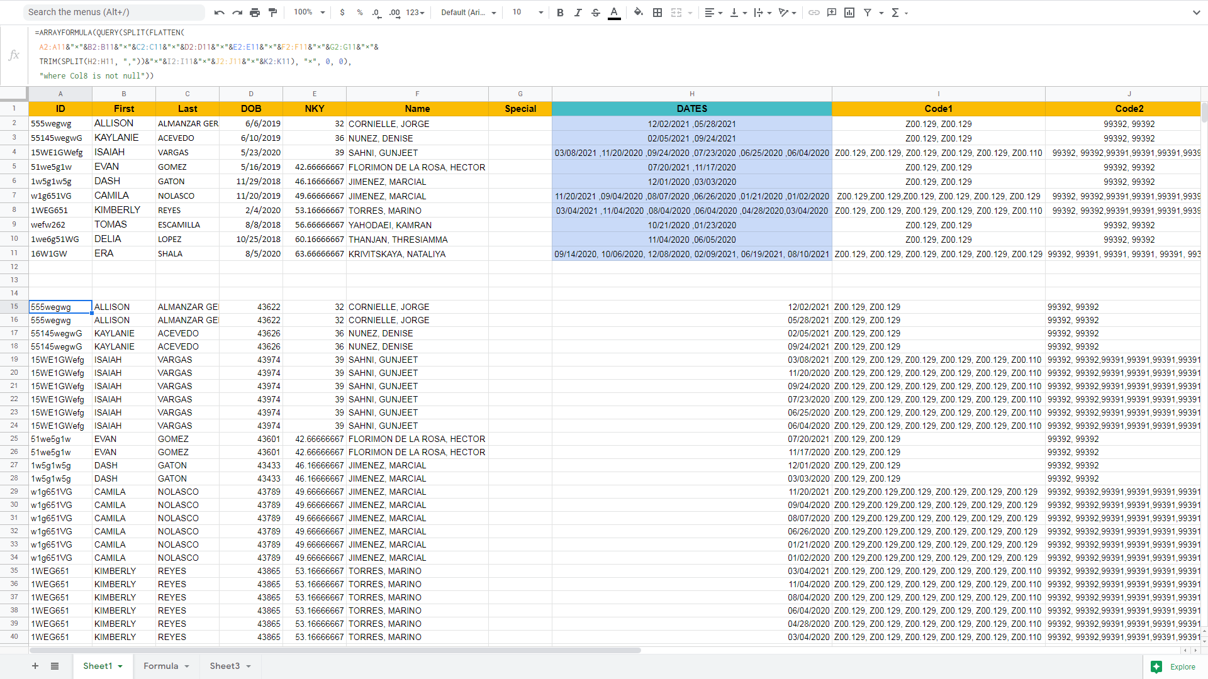Screen dimensions: 1208x679
Task: Toggle italic formatting
Action: pyautogui.click(x=578, y=13)
